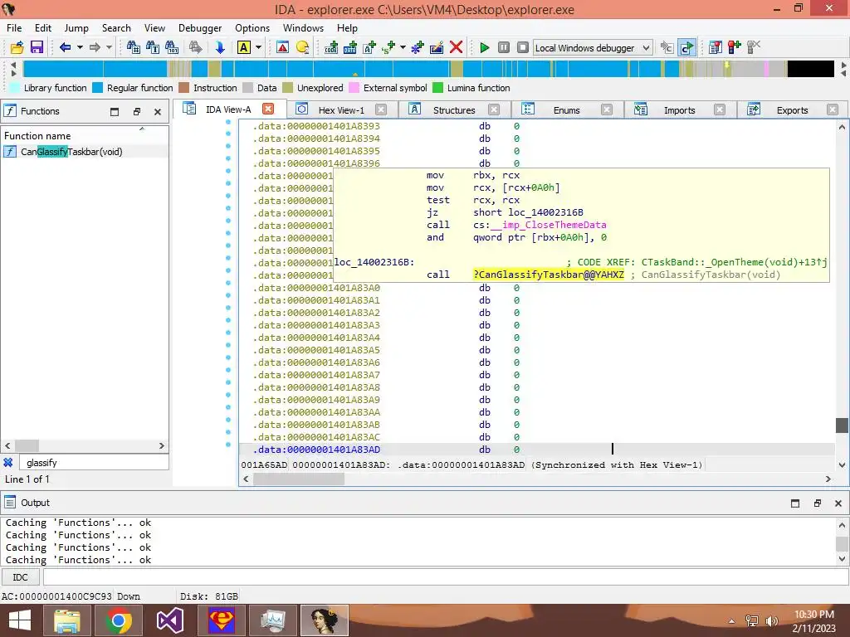Click the pencil-over-window edit icon
The width and height of the screenshot is (850, 637).
pos(437,47)
